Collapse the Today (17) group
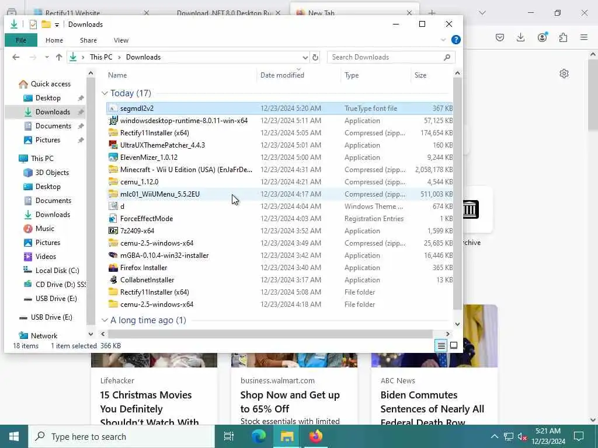 click(105, 93)
